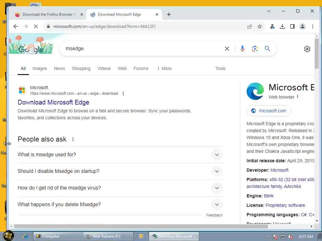Switch to the Computer taskbar window
Screen dimensions: 322x241
(x=58, y=236)
